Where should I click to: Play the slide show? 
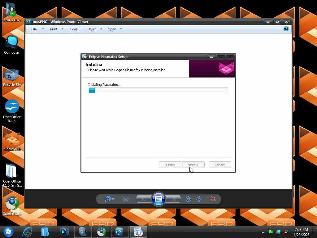tap(158, 199)
